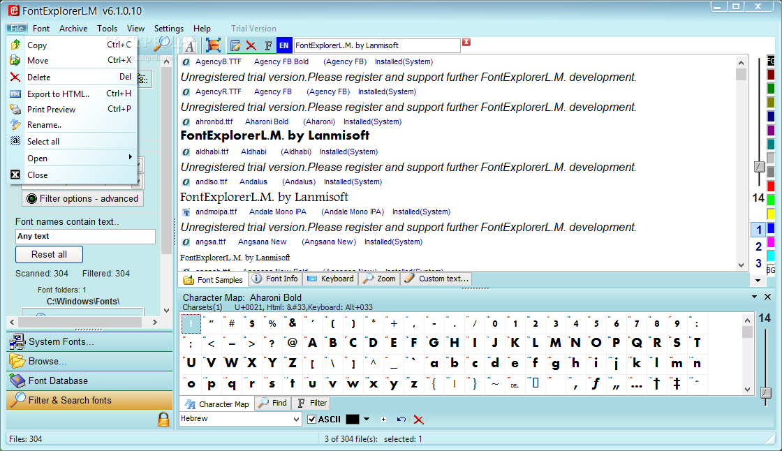This screenshot has height=451, width=782.
Task: Open the Archive menu
Action: pos(73,29)
